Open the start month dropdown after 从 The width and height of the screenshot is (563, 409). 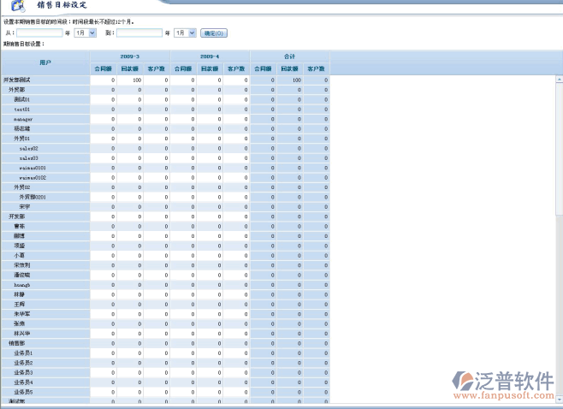[x=85, y=33]
